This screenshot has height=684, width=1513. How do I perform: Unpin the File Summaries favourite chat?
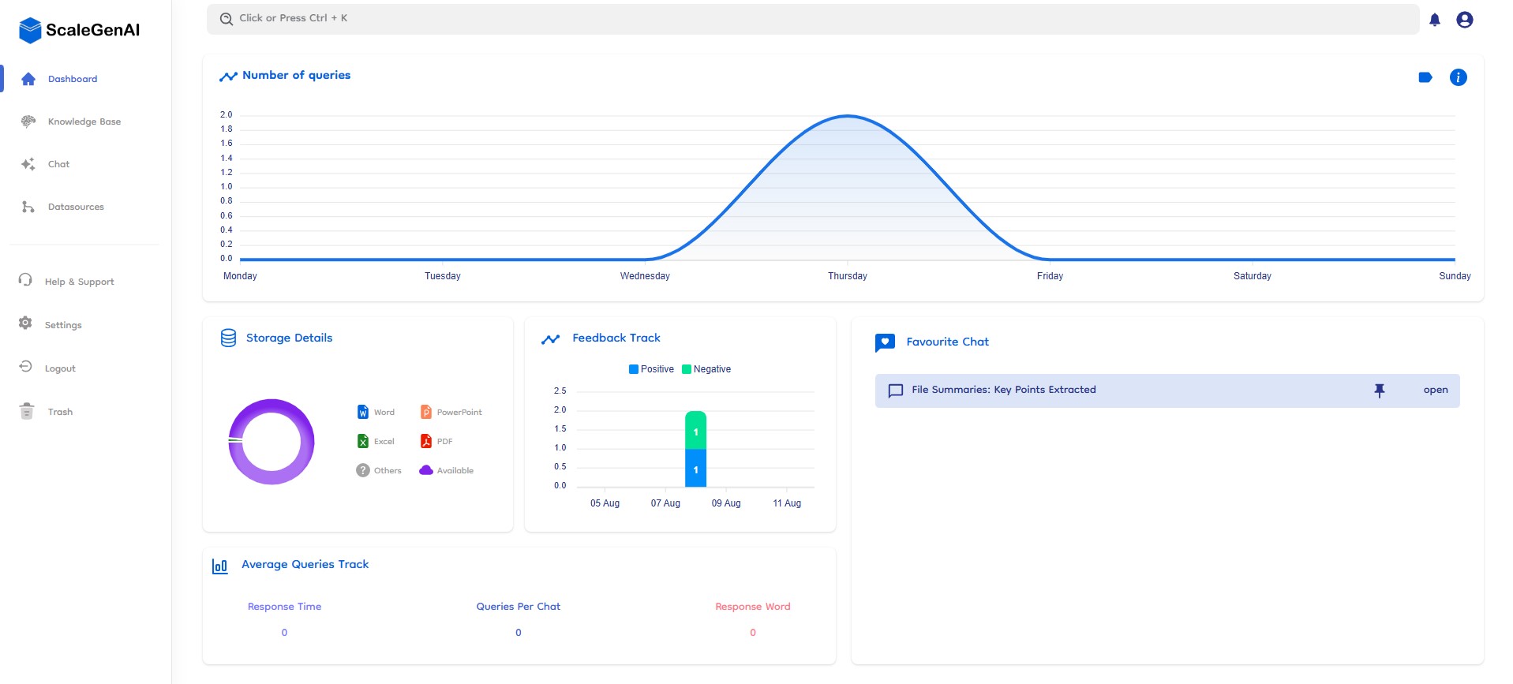pos(1379,391)
